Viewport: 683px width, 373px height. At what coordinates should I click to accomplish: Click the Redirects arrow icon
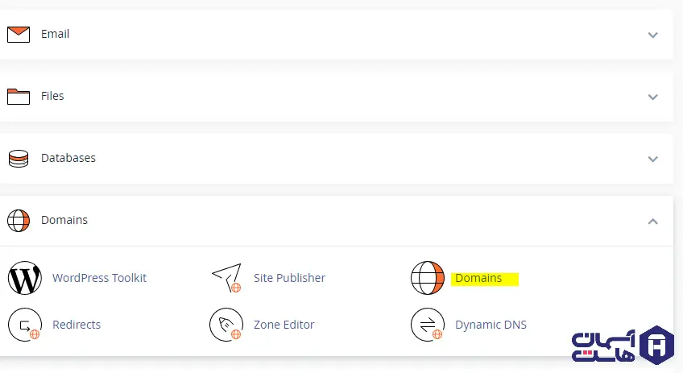coord(25,325)
